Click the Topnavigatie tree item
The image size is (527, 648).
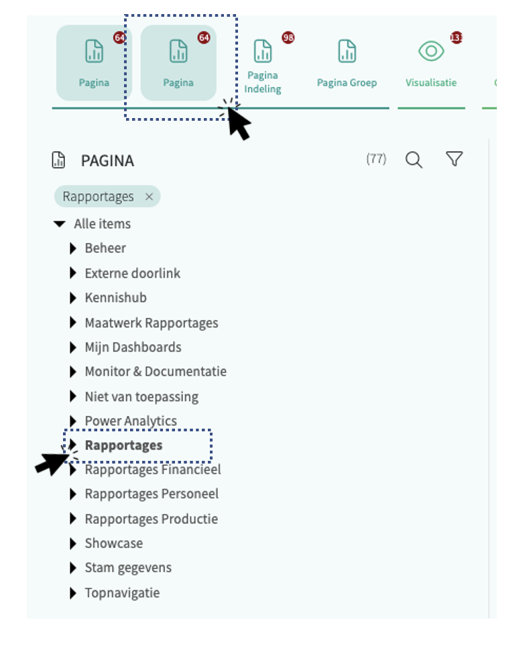pos(122,593)
